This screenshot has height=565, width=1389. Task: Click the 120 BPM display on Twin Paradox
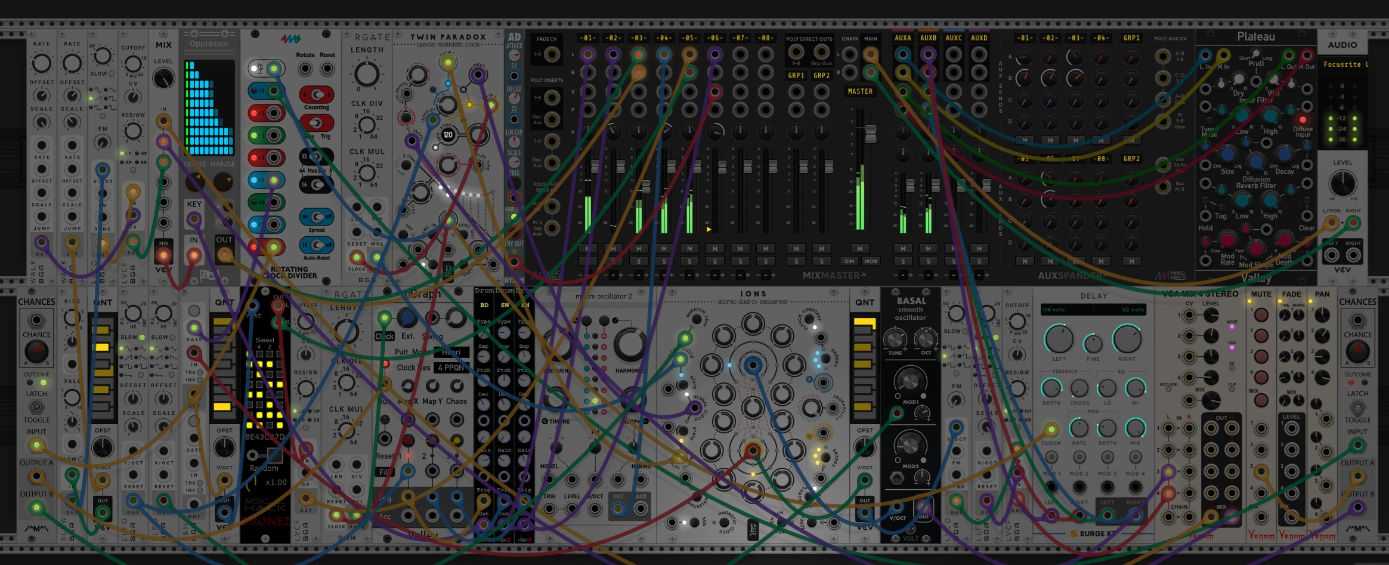click(x=448, y=135)
